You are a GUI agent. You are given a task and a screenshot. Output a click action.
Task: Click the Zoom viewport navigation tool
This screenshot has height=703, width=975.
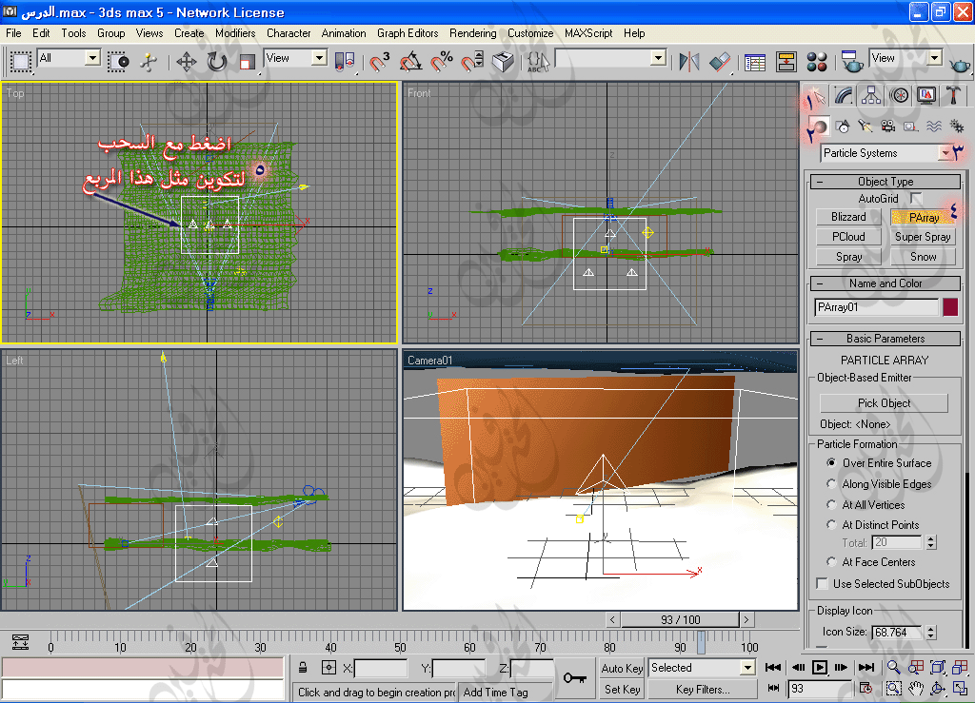click(x=893, y=668)
